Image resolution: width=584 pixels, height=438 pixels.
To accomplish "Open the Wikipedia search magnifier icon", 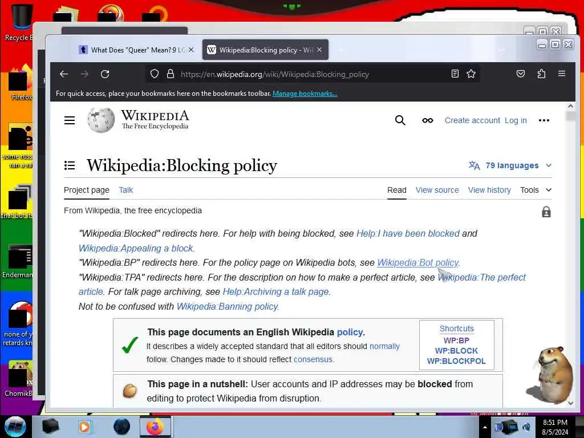I will [x=400, y=120].
